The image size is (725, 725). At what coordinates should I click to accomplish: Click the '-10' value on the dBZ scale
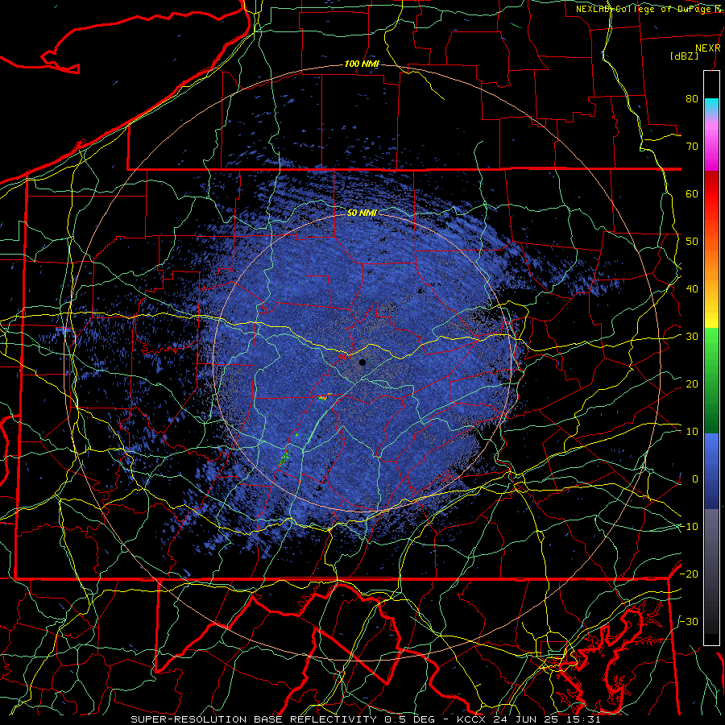pyautogui.click(x=689, y=527)
